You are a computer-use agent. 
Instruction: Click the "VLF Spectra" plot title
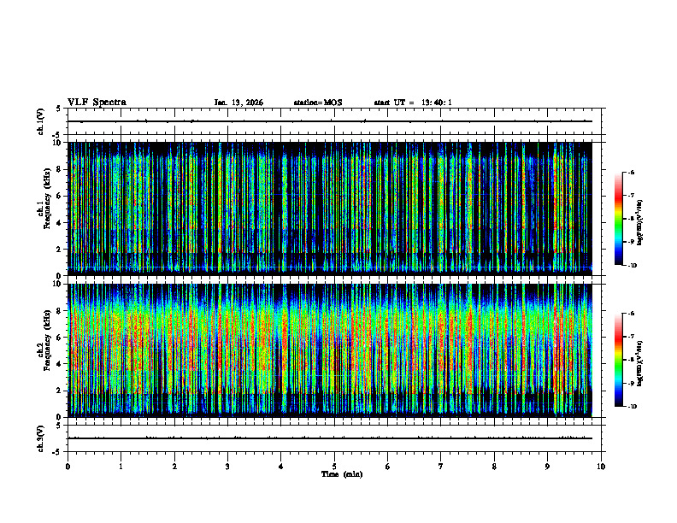click(97, 103)
